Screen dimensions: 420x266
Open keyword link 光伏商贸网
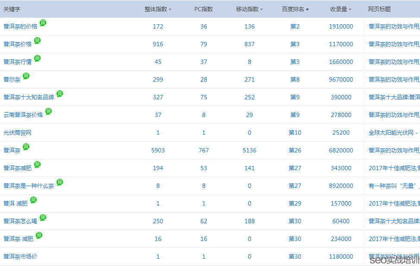17,133
